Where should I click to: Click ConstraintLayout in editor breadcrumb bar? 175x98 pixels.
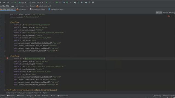pyautogui.click(x=23, y=93)
